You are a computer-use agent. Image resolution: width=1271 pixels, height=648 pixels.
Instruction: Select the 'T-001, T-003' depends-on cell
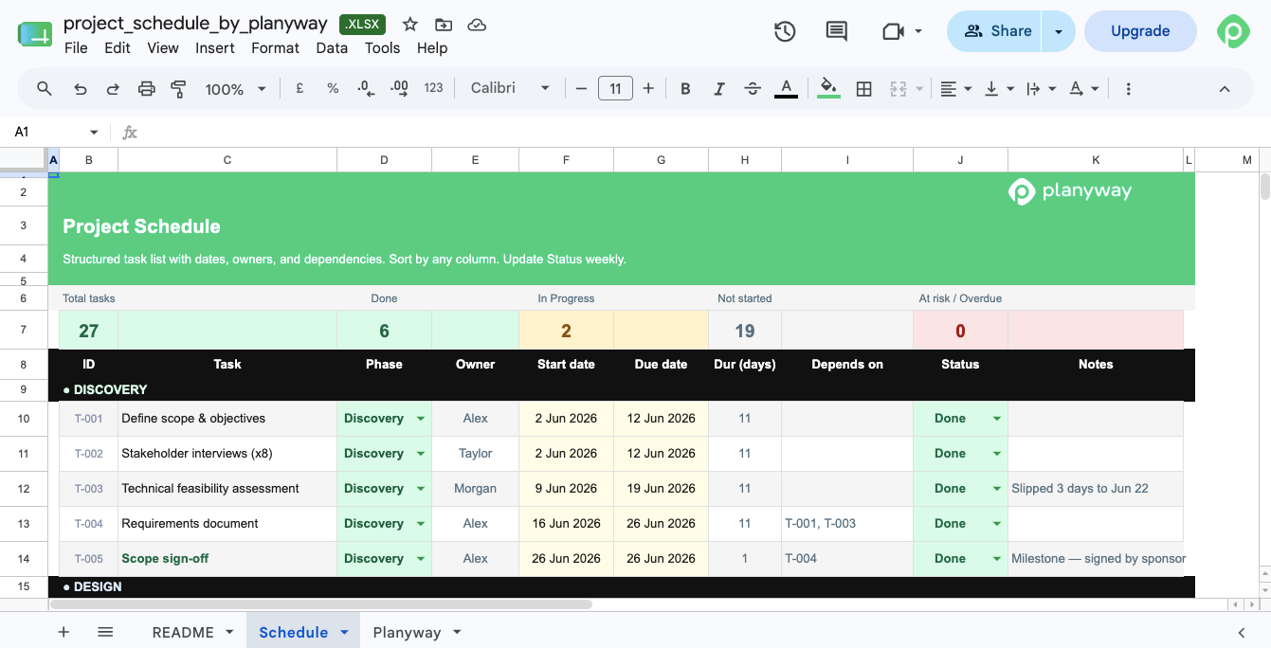847,524
